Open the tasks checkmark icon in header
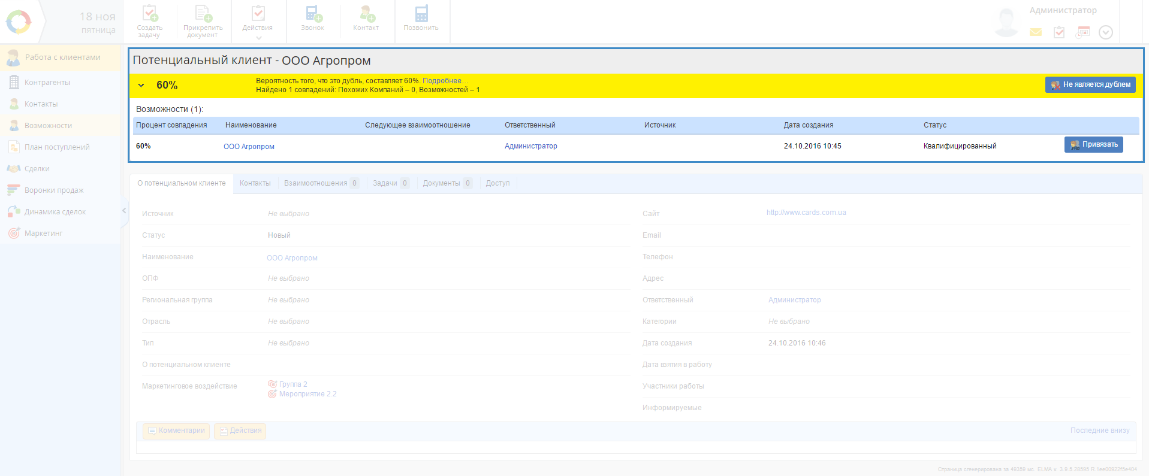 pos(1059,32)
